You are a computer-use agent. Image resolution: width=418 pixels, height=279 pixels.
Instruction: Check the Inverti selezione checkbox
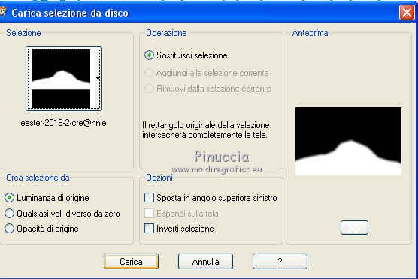click(x=149, y=229)
